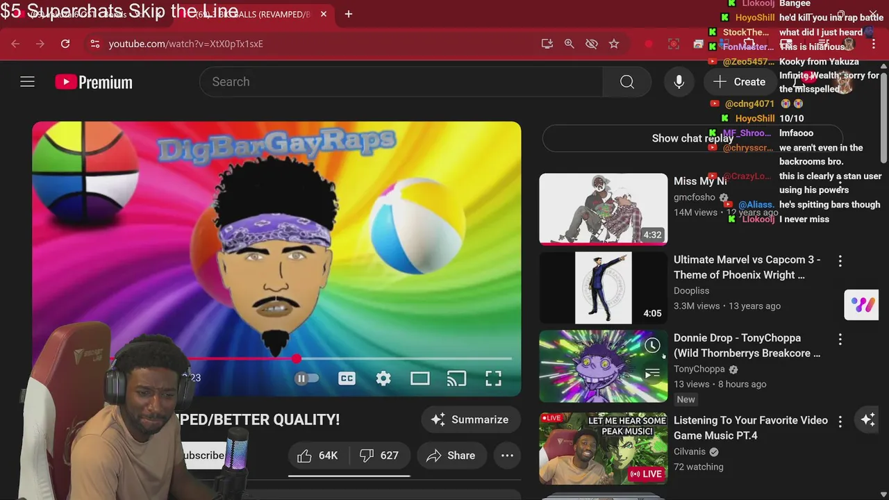Click the gmcfosho channel name
Screen dimensions: 889x500
click(695, 197)
